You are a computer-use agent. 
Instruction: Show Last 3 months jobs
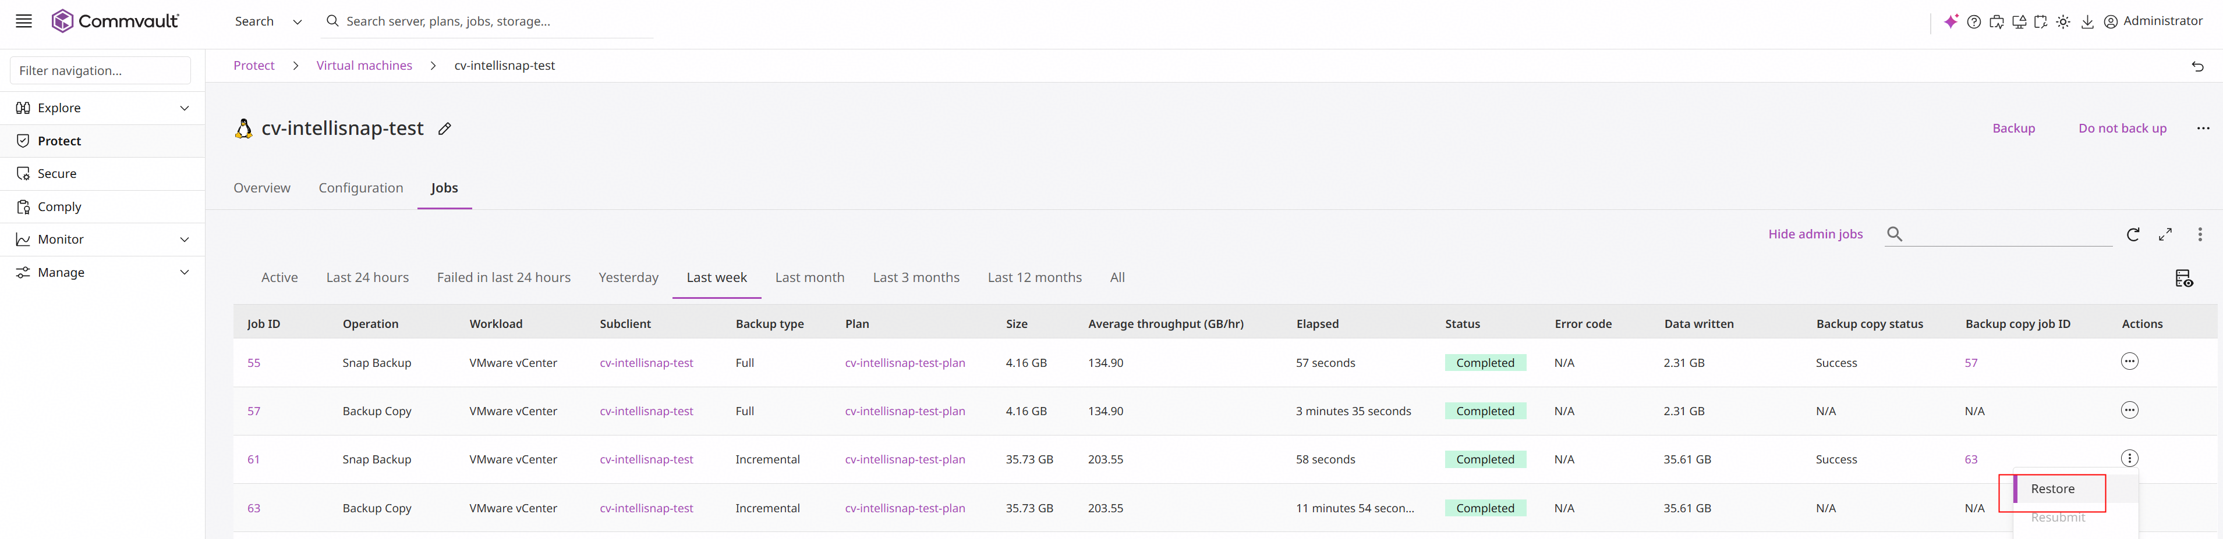tap(916, 278)
